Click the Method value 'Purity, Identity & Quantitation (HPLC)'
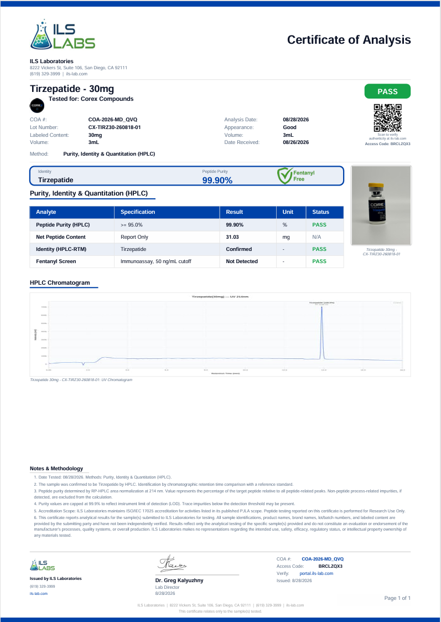The width and height of the screenshot is (441, 622). 109,154
